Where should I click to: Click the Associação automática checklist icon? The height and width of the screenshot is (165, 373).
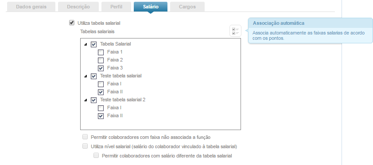coord(235,31)
